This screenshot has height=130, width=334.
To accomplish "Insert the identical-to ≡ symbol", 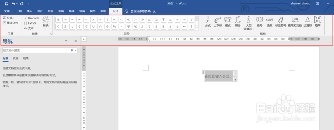I will tap(184, 20).
